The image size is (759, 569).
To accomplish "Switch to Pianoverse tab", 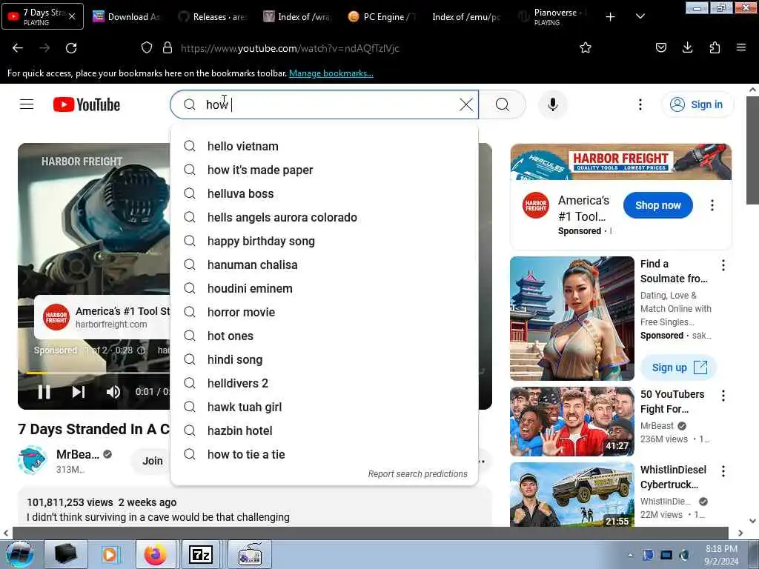I will pos(553,17).
